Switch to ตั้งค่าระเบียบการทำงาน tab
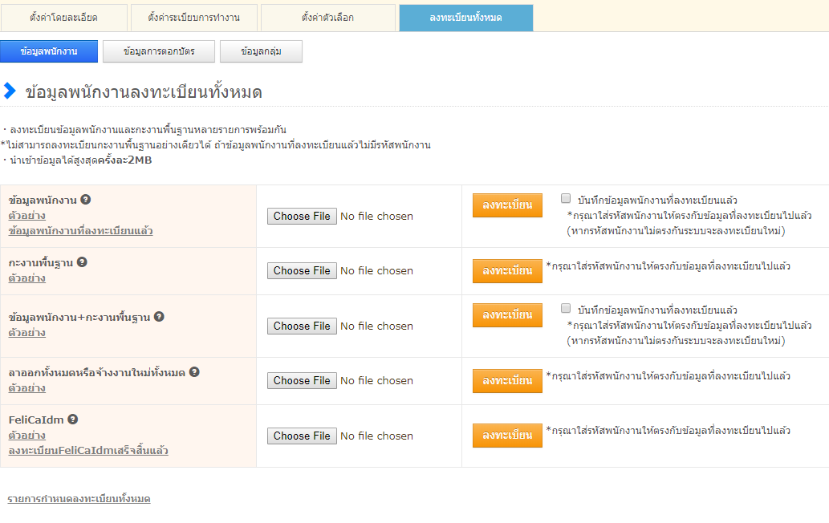The height and width of the screenshot is (523, 829). coord(193,17)
